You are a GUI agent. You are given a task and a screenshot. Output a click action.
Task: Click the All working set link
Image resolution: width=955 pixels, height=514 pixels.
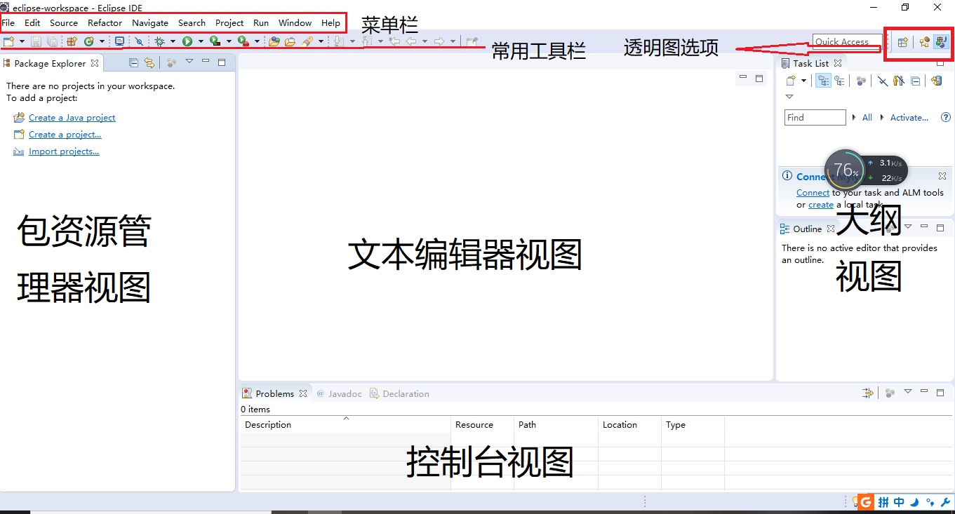867,117
